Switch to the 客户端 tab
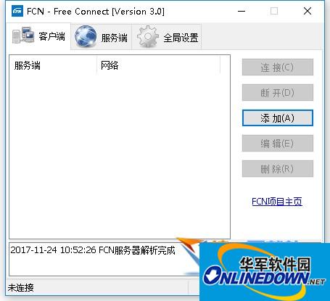 pos(38,36)
